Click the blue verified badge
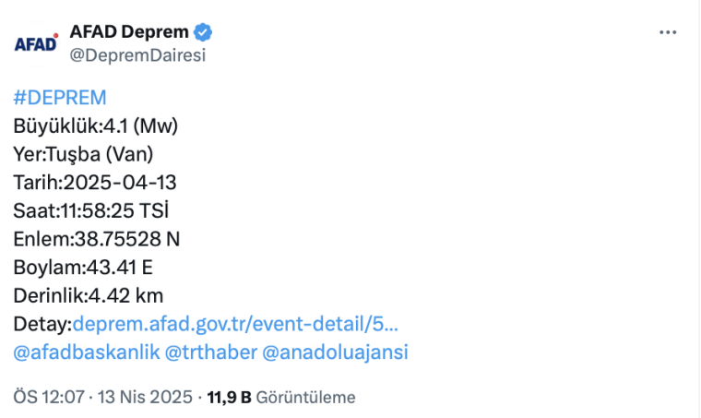The width and height of the screenshot is (701, 418). (x=203, y=32)
